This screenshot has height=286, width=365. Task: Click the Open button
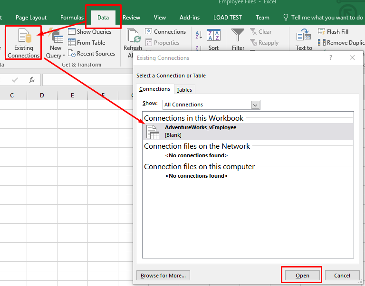tap(302, 276)
